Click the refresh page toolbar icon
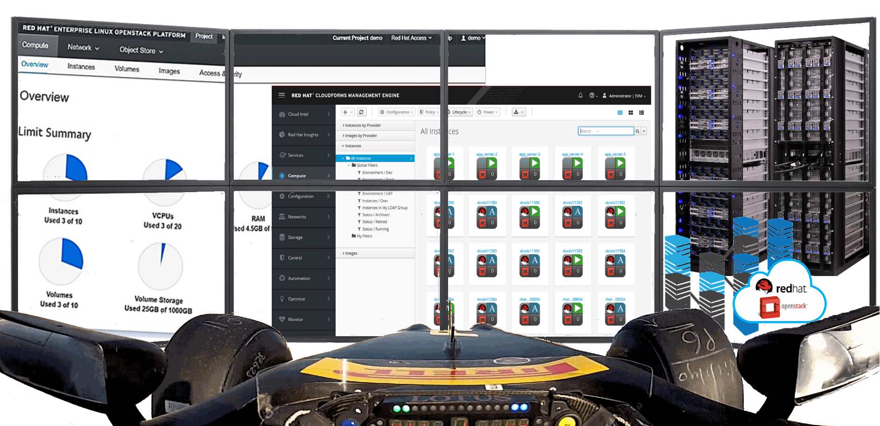This screenshot has width=880, height=426. pos(362,112)
